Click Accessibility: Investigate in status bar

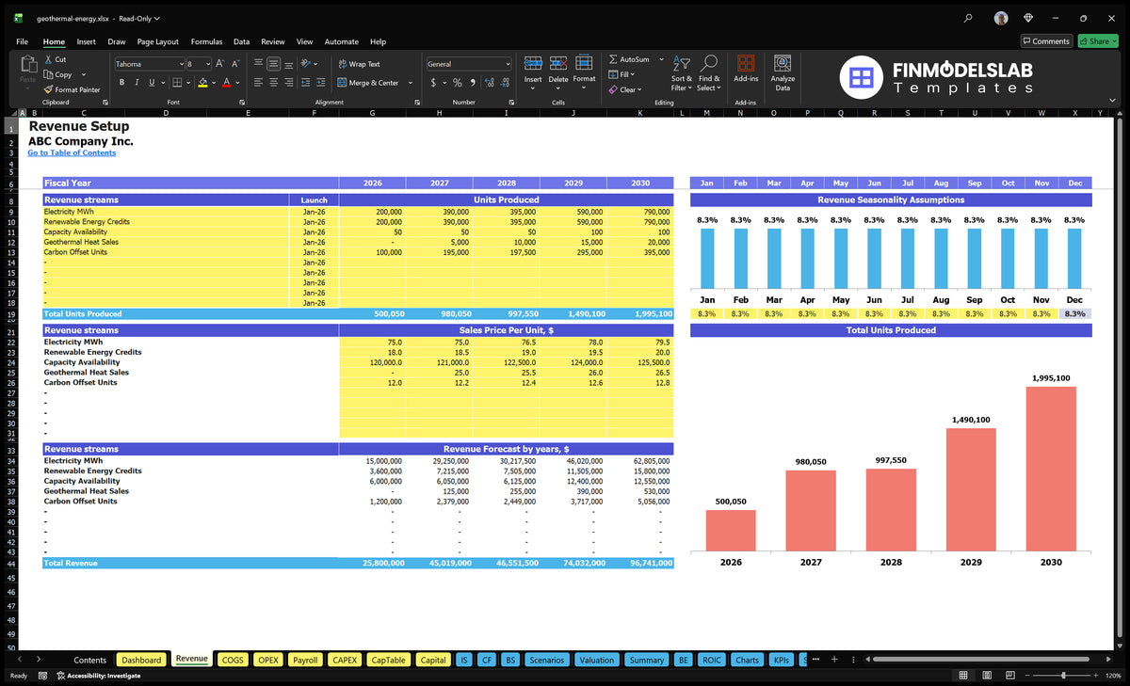98,676
